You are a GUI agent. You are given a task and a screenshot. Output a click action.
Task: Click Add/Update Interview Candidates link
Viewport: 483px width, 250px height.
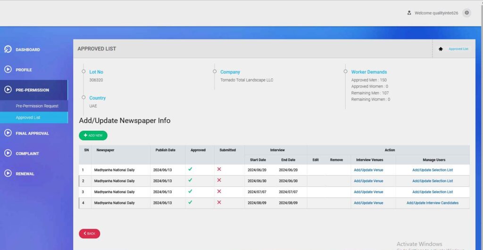point(432,203)
